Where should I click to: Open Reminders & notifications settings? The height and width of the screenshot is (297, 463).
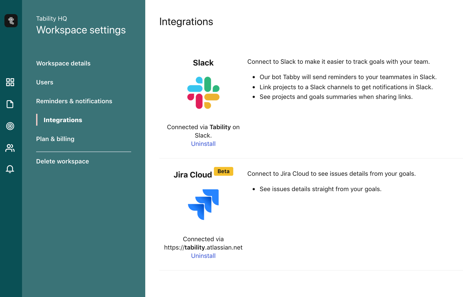pos(74,101)
